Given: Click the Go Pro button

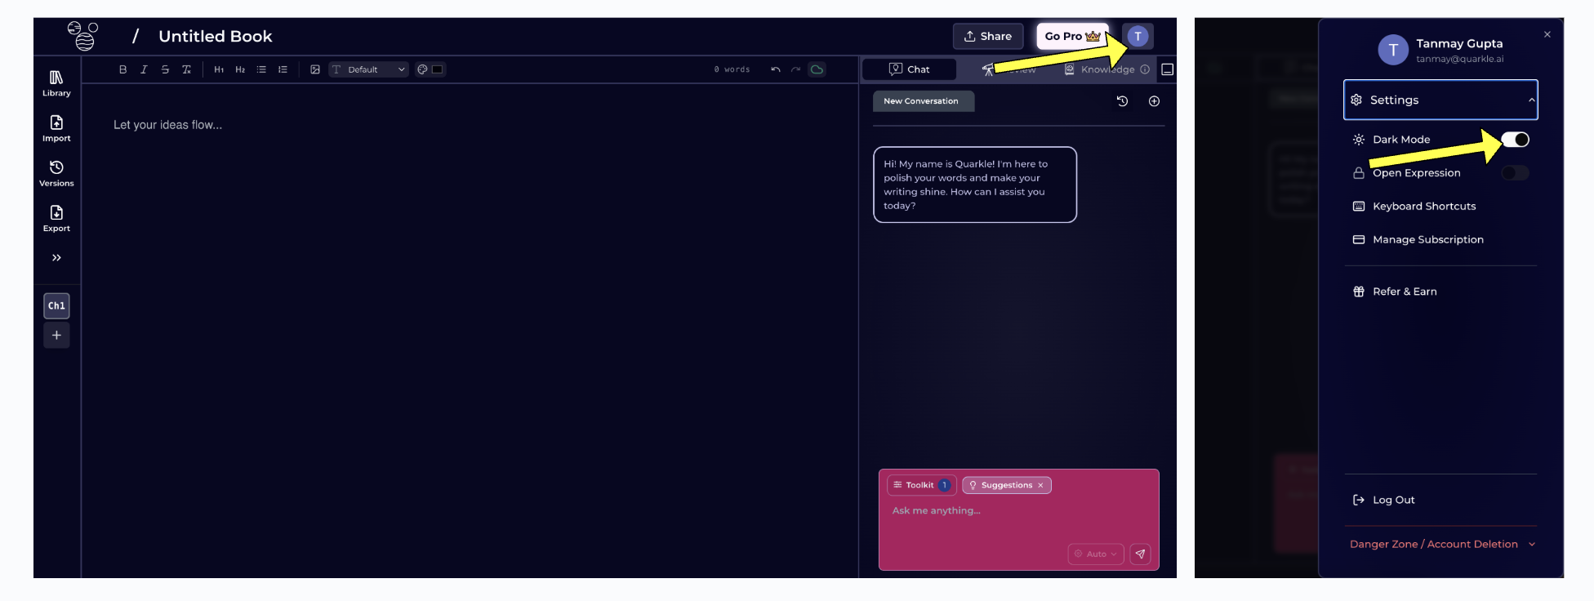Looking at the screenshot, I should [1073, 36].
